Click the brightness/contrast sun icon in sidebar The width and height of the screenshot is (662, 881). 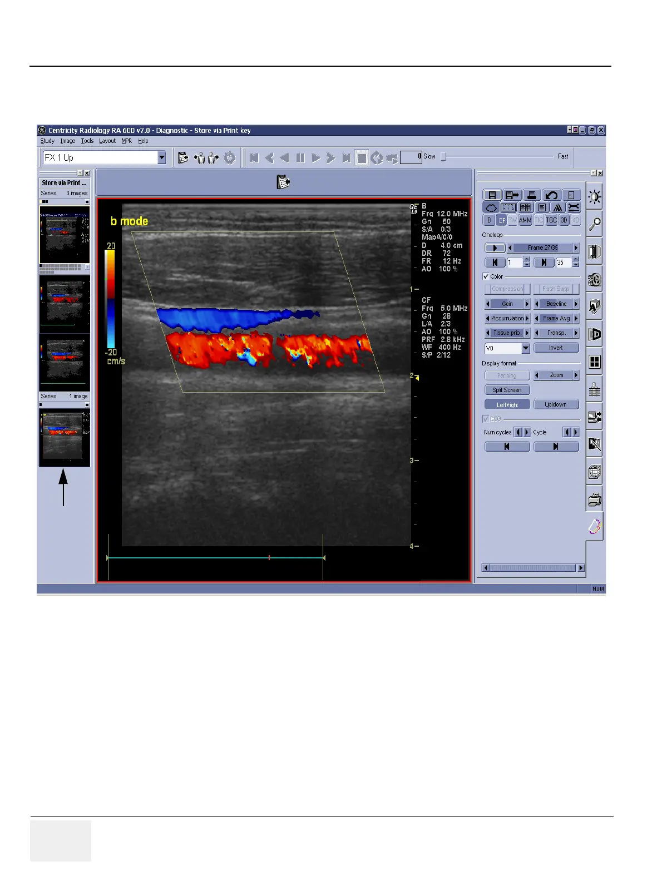[x=594, y=196]
